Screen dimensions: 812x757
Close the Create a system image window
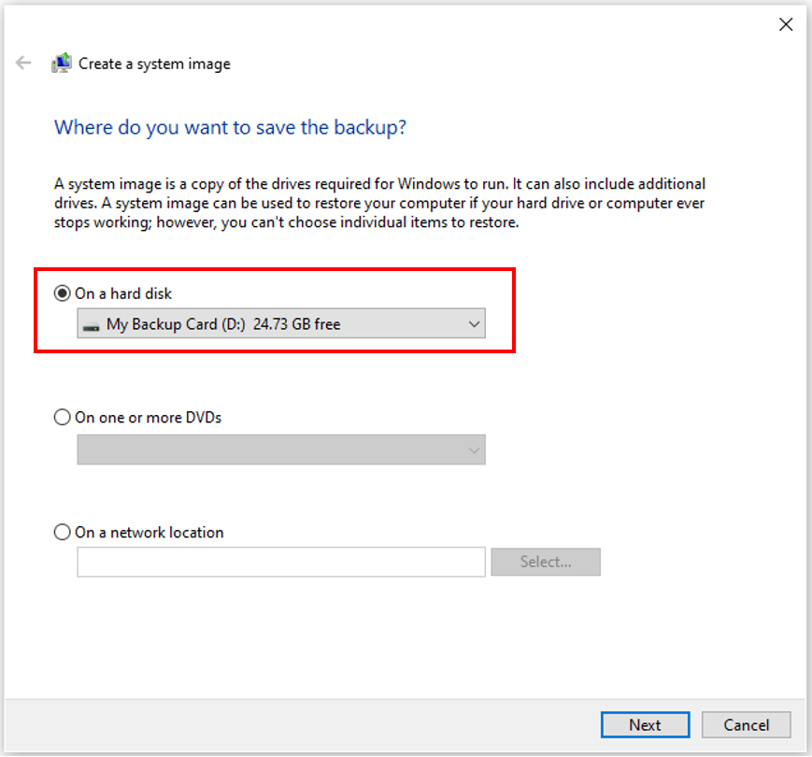(786, 24)
